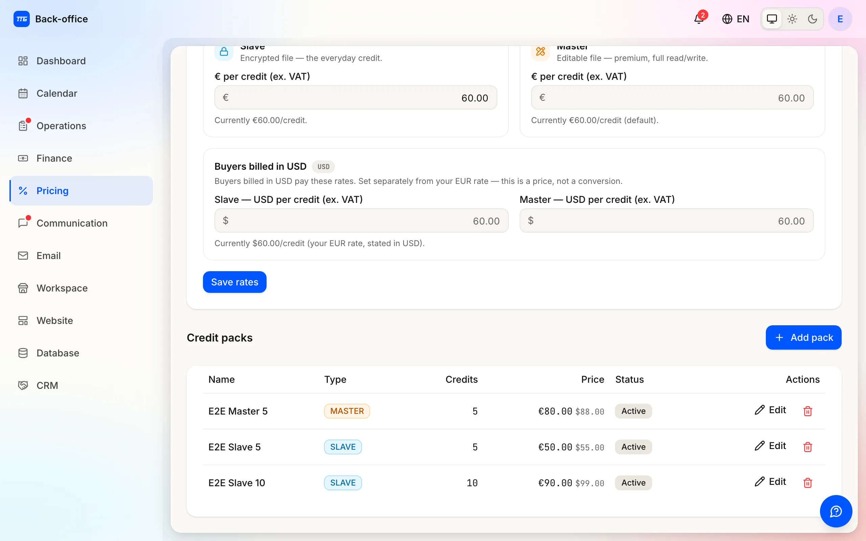This screenshot has height=541, width=866.
Task: Edit the E2E Slave 5 pack
Action: pyautogui.click(x=770, y=446)
